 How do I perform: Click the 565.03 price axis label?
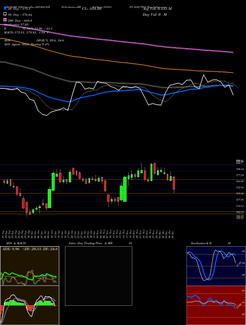(x=240, y=181)
